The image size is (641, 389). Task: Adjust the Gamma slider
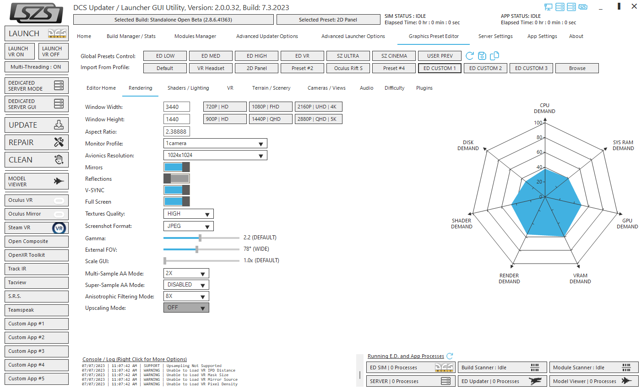201,238
